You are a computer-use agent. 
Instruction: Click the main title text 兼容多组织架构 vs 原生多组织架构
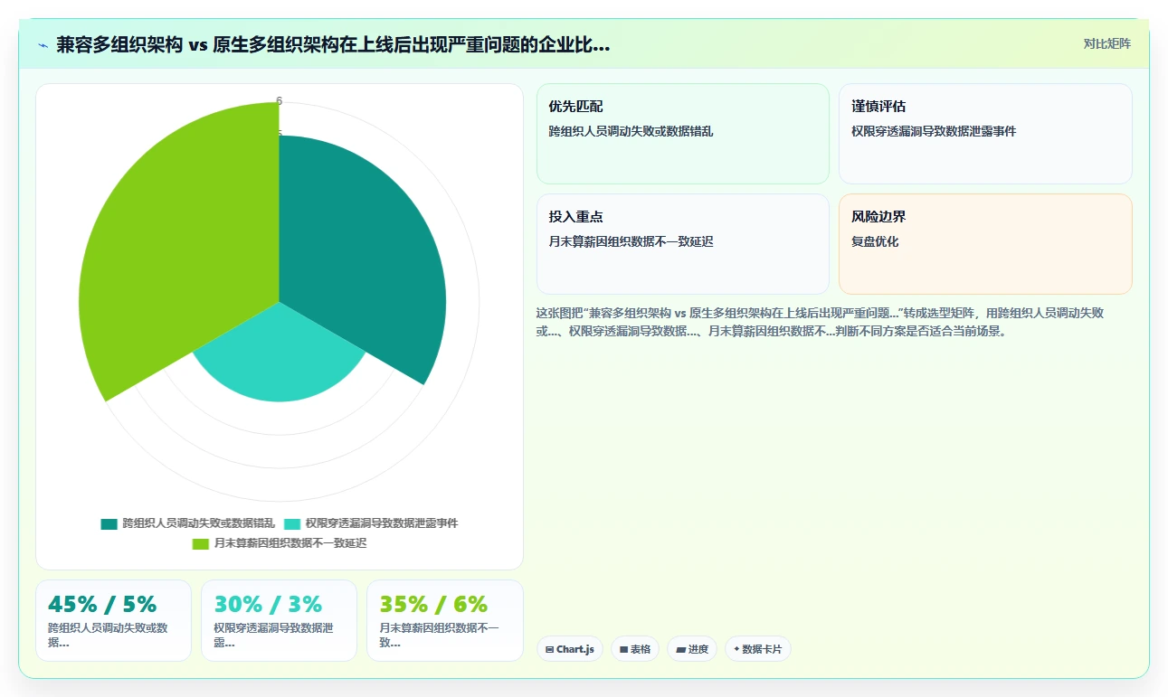[x=333, y=45]
